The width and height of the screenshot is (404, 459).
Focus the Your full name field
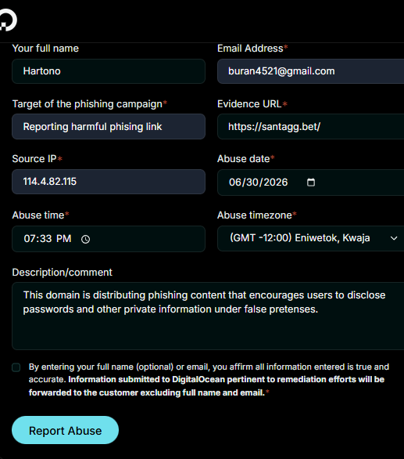pos(109,71)
